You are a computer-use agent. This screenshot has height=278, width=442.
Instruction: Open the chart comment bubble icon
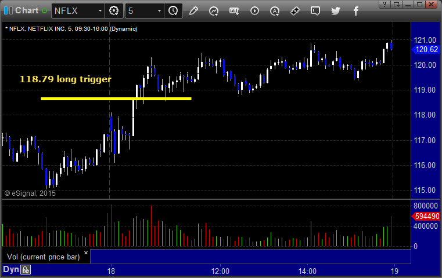click(315, 11)
